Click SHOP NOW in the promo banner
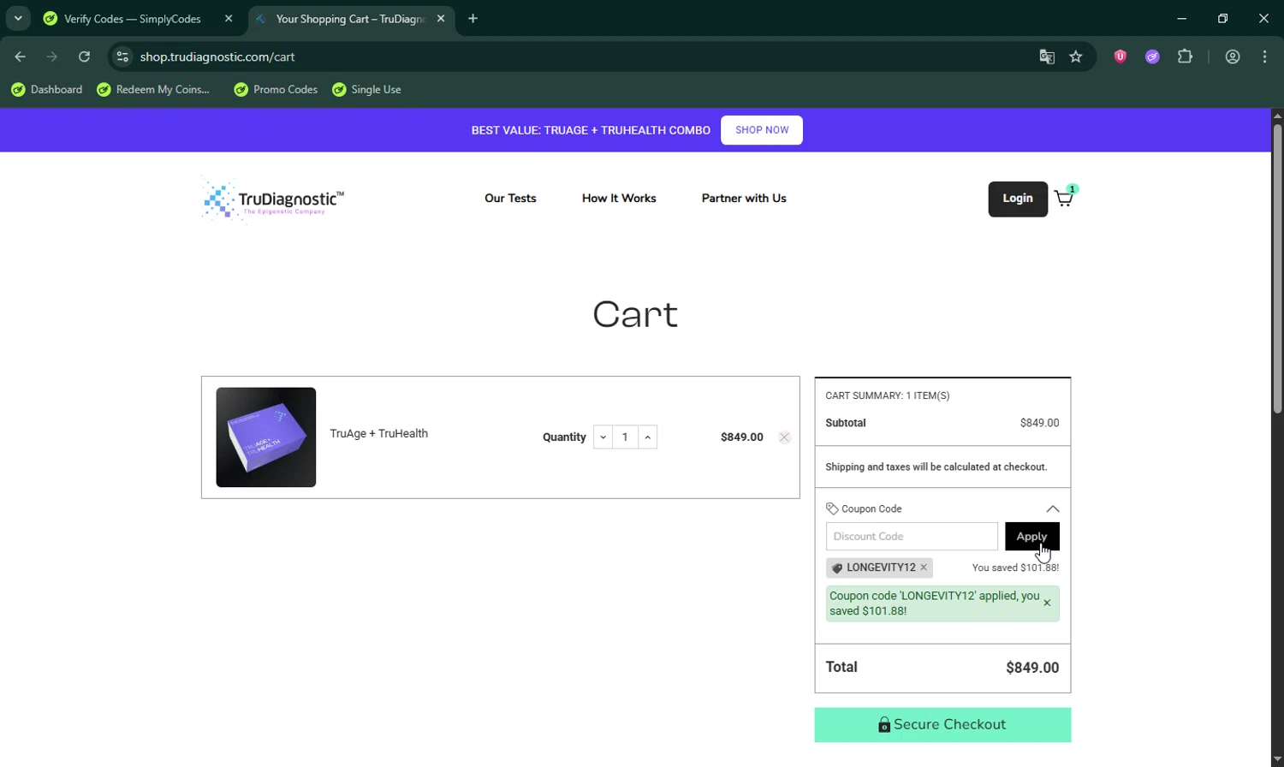 [762, 130]
